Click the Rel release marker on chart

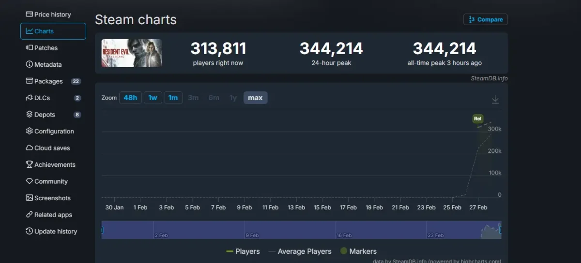478,119
